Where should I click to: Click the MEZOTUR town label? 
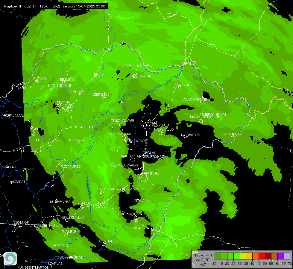tap(60, 246)
